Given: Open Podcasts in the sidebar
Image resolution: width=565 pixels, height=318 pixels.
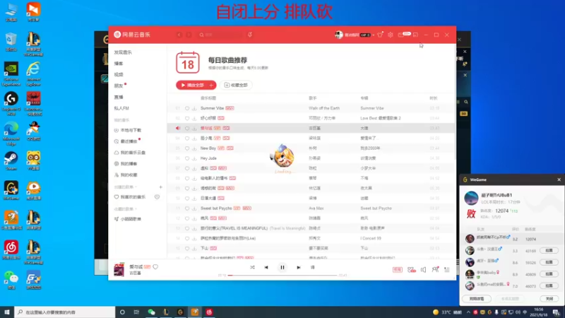Looking at the screenshot, I should pos(119,64).
